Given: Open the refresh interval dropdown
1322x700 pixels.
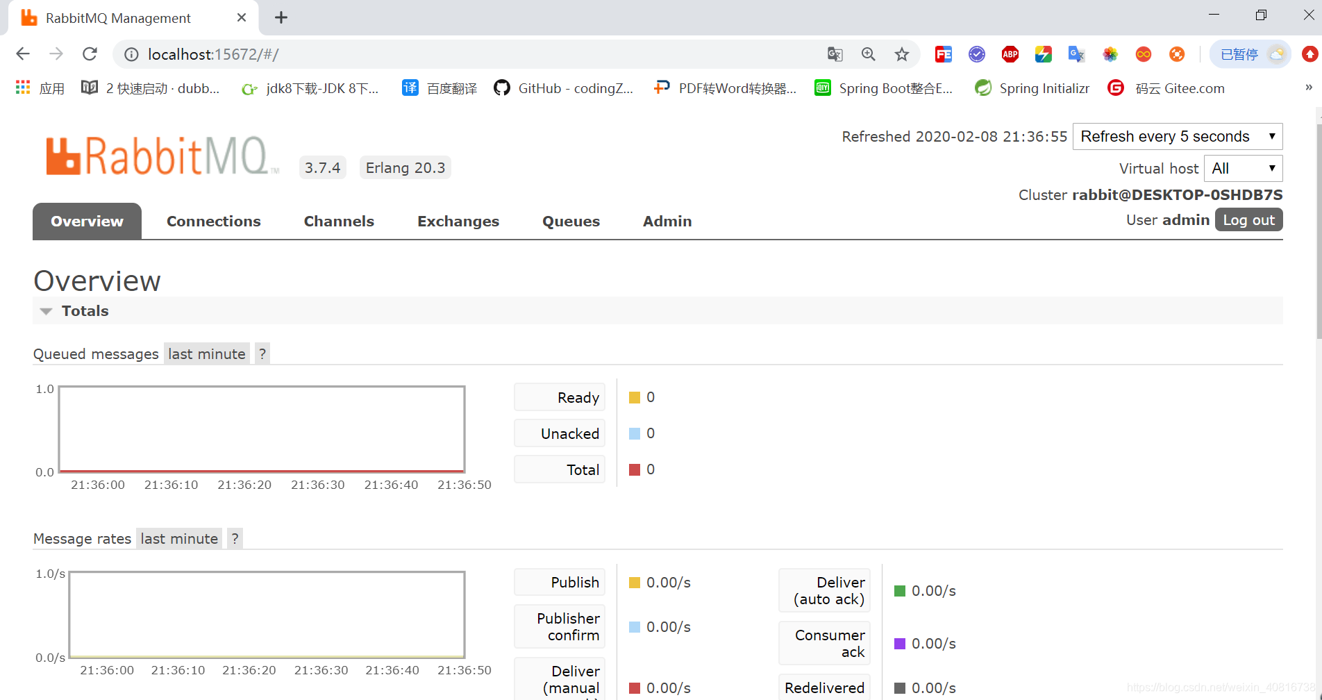Looking at the screenshot, I should [1178, 137].
